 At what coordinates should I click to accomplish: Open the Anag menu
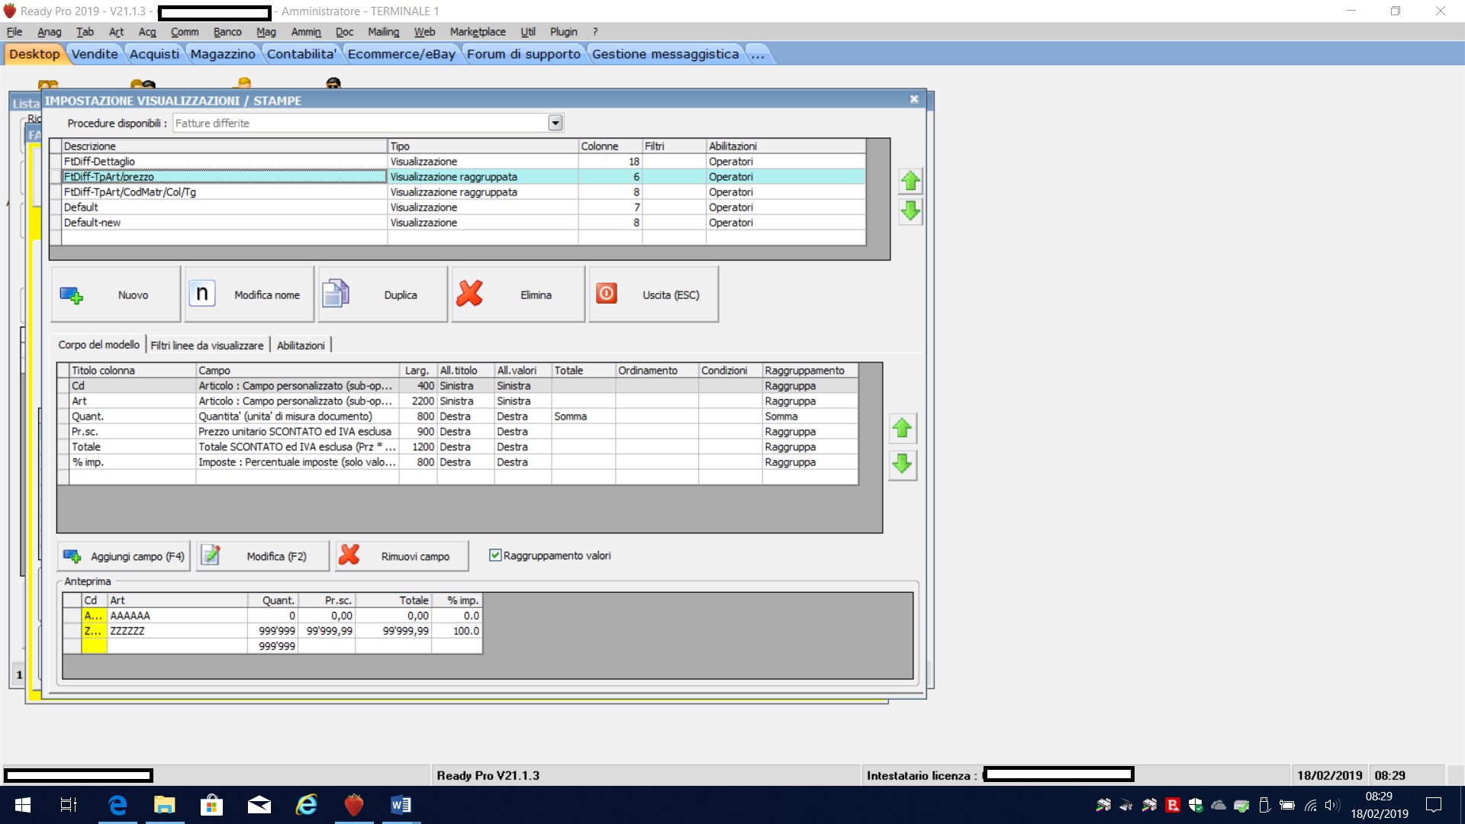point(50,32)
